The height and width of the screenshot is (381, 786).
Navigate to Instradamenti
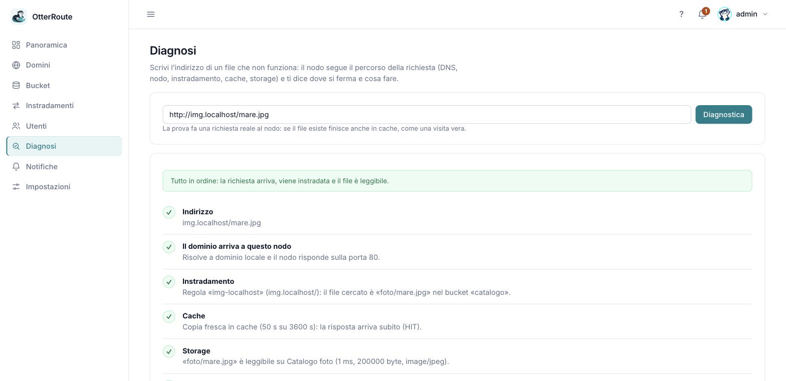coord(64,106)
